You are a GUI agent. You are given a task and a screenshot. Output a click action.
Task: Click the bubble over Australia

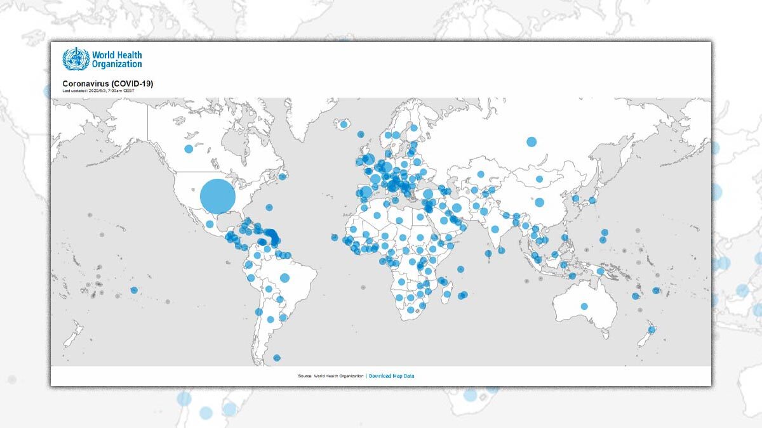[584, 307]
